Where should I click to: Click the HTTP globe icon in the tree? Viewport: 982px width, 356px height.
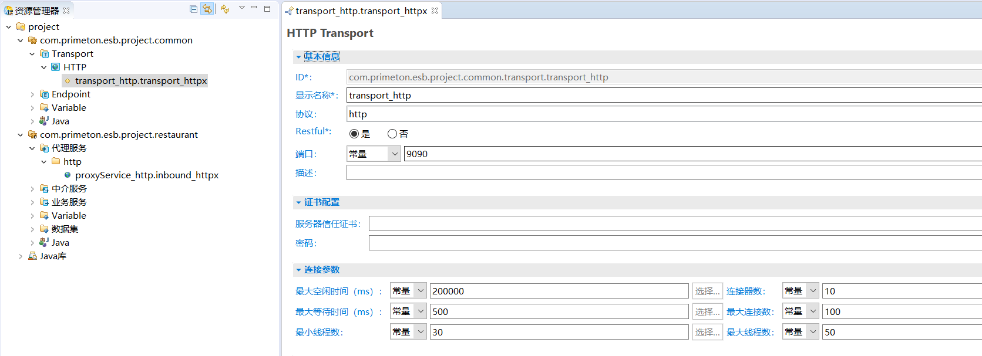coord(56,67)
